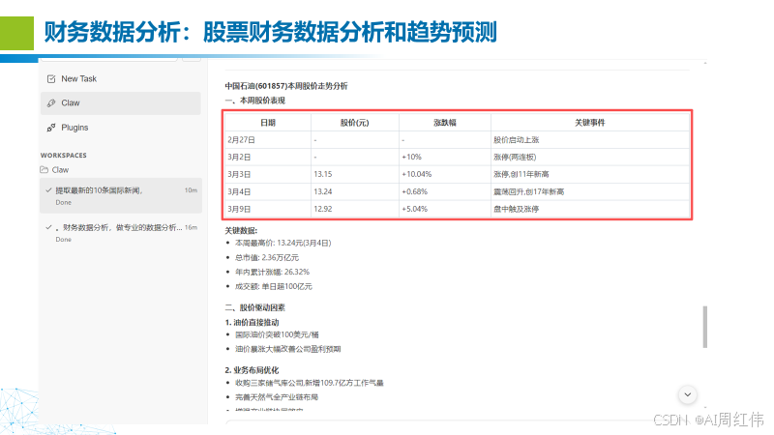Click the bullet 总市值: 2.36万亿元
Screen dimensions: 774x435
click(267, 257)
